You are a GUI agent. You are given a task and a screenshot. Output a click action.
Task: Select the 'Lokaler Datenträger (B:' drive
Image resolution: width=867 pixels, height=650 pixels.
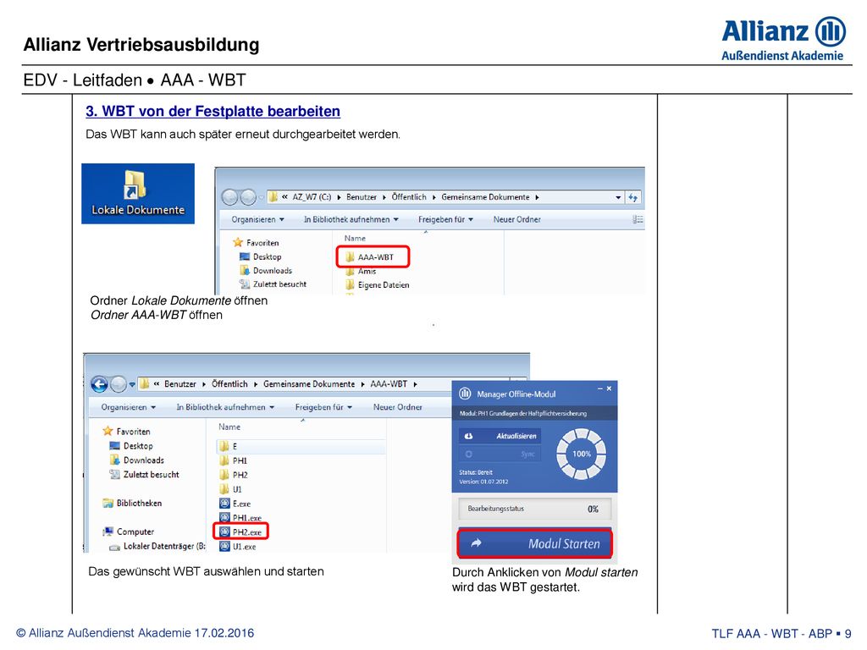tap(157, 546)
